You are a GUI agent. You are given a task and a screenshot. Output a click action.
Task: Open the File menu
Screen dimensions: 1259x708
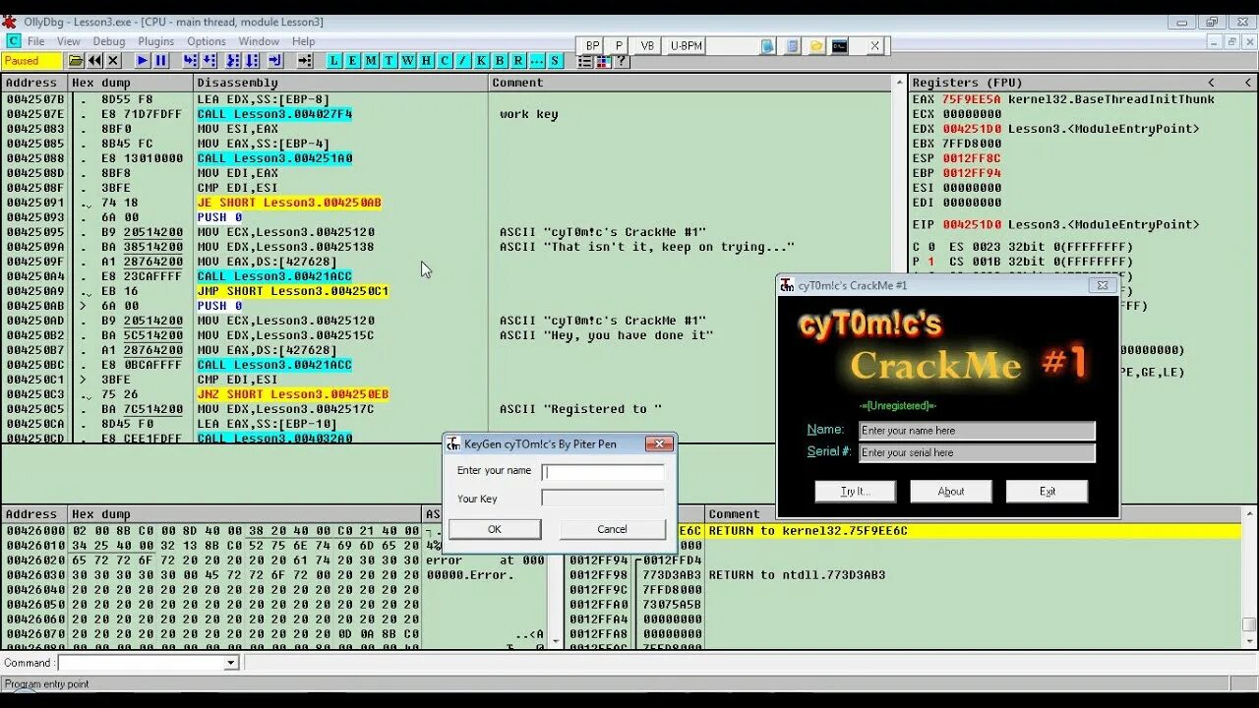(x=36, y=41)
